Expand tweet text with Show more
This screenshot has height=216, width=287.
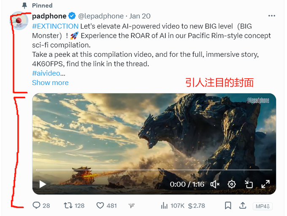click(x=50, y=83)
